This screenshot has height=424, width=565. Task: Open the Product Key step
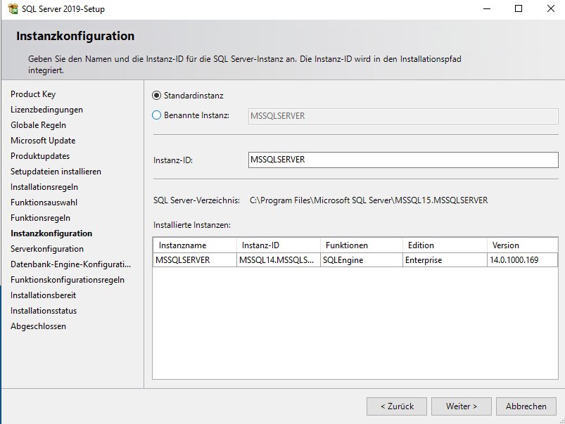point(32,94)
